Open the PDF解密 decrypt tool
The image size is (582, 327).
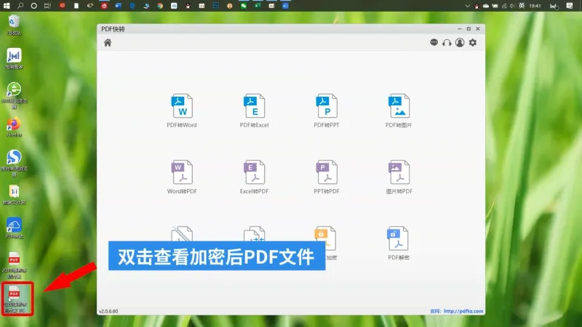click(x=398, y=243)
